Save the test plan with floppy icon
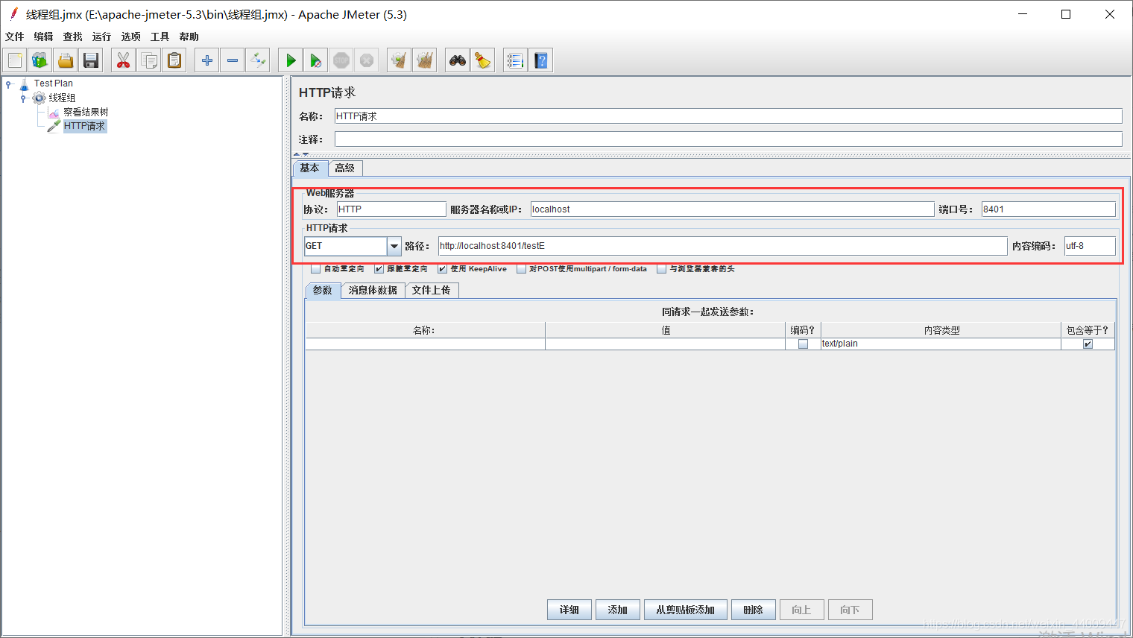The width and height of the screenshot is (1133, 638). (x=91, y=60)
